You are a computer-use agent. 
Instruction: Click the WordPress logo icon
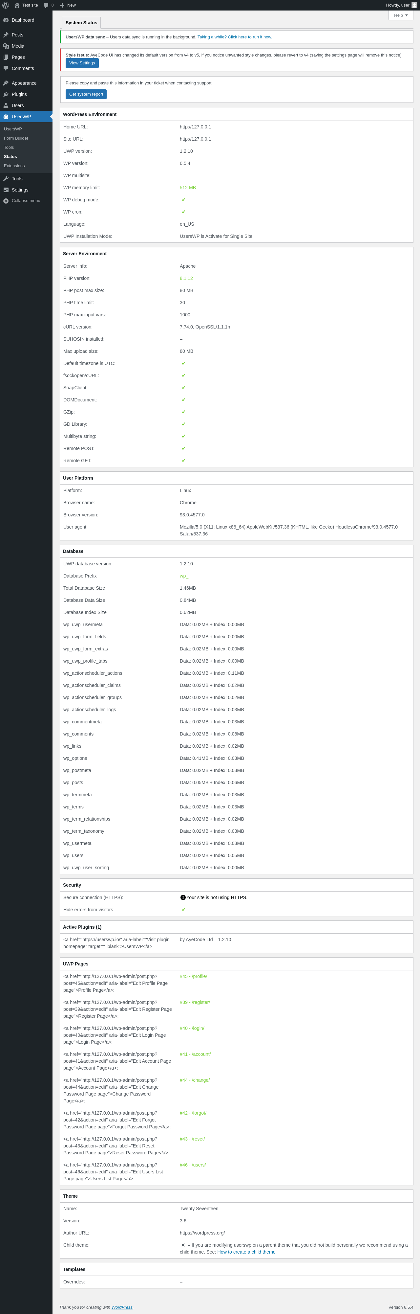[6, 5]
